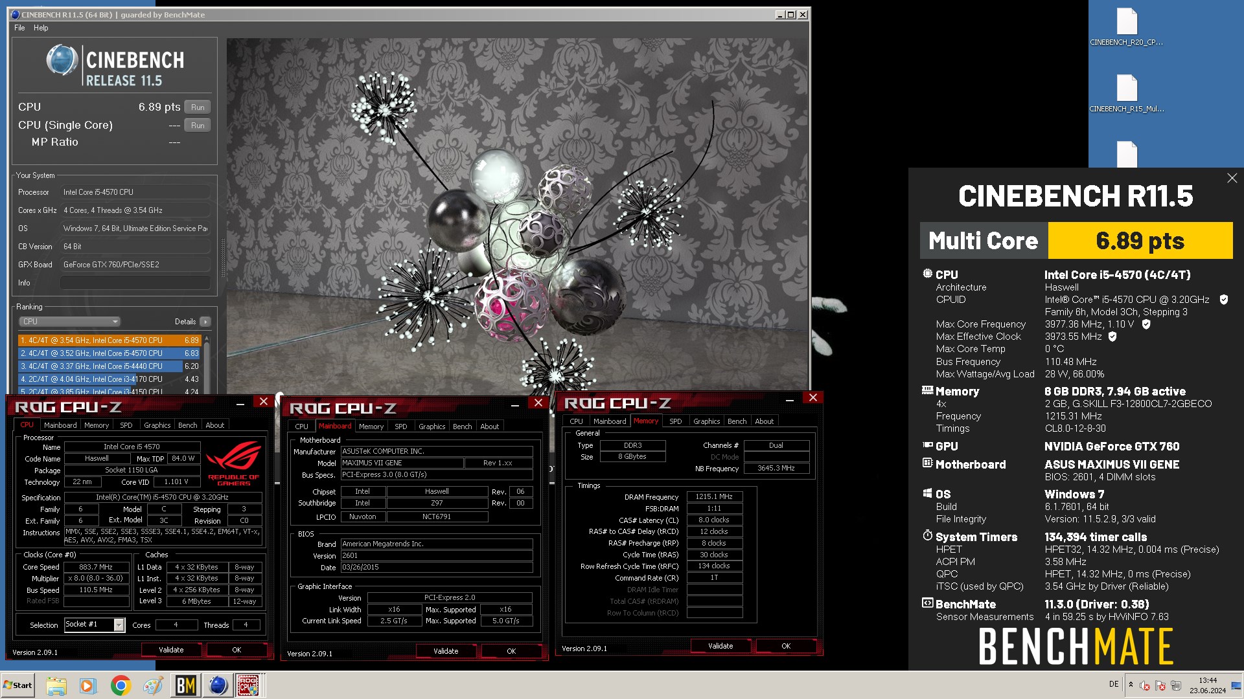Open the Action Center flag tray icon
The height and width of the screenshot is (699, 1244).
(1160, 685)
